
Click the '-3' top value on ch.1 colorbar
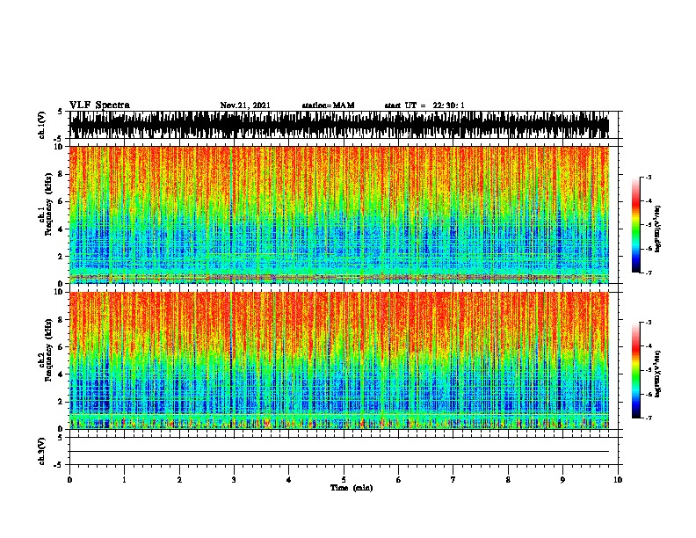(648, 177)
